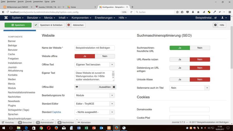Bookmark page with star icon

coord(177,12)
